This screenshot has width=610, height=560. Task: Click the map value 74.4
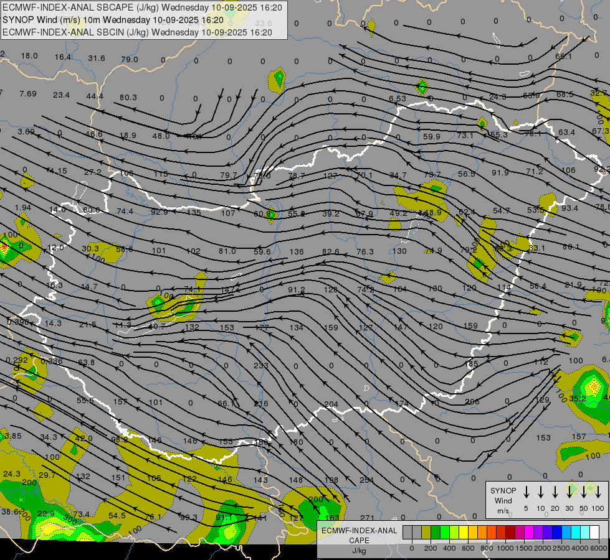click(x=125, y=211)
